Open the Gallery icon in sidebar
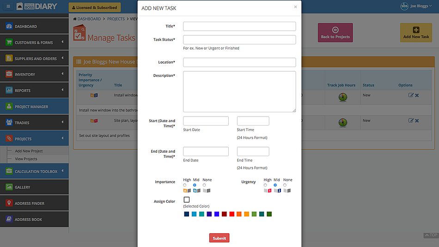The width and height of the screenshot is (439, 247). pyautogui.click(x=9, y=187)
